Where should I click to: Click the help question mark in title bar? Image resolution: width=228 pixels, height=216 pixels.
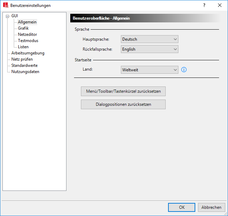click(x=204, y=5)
